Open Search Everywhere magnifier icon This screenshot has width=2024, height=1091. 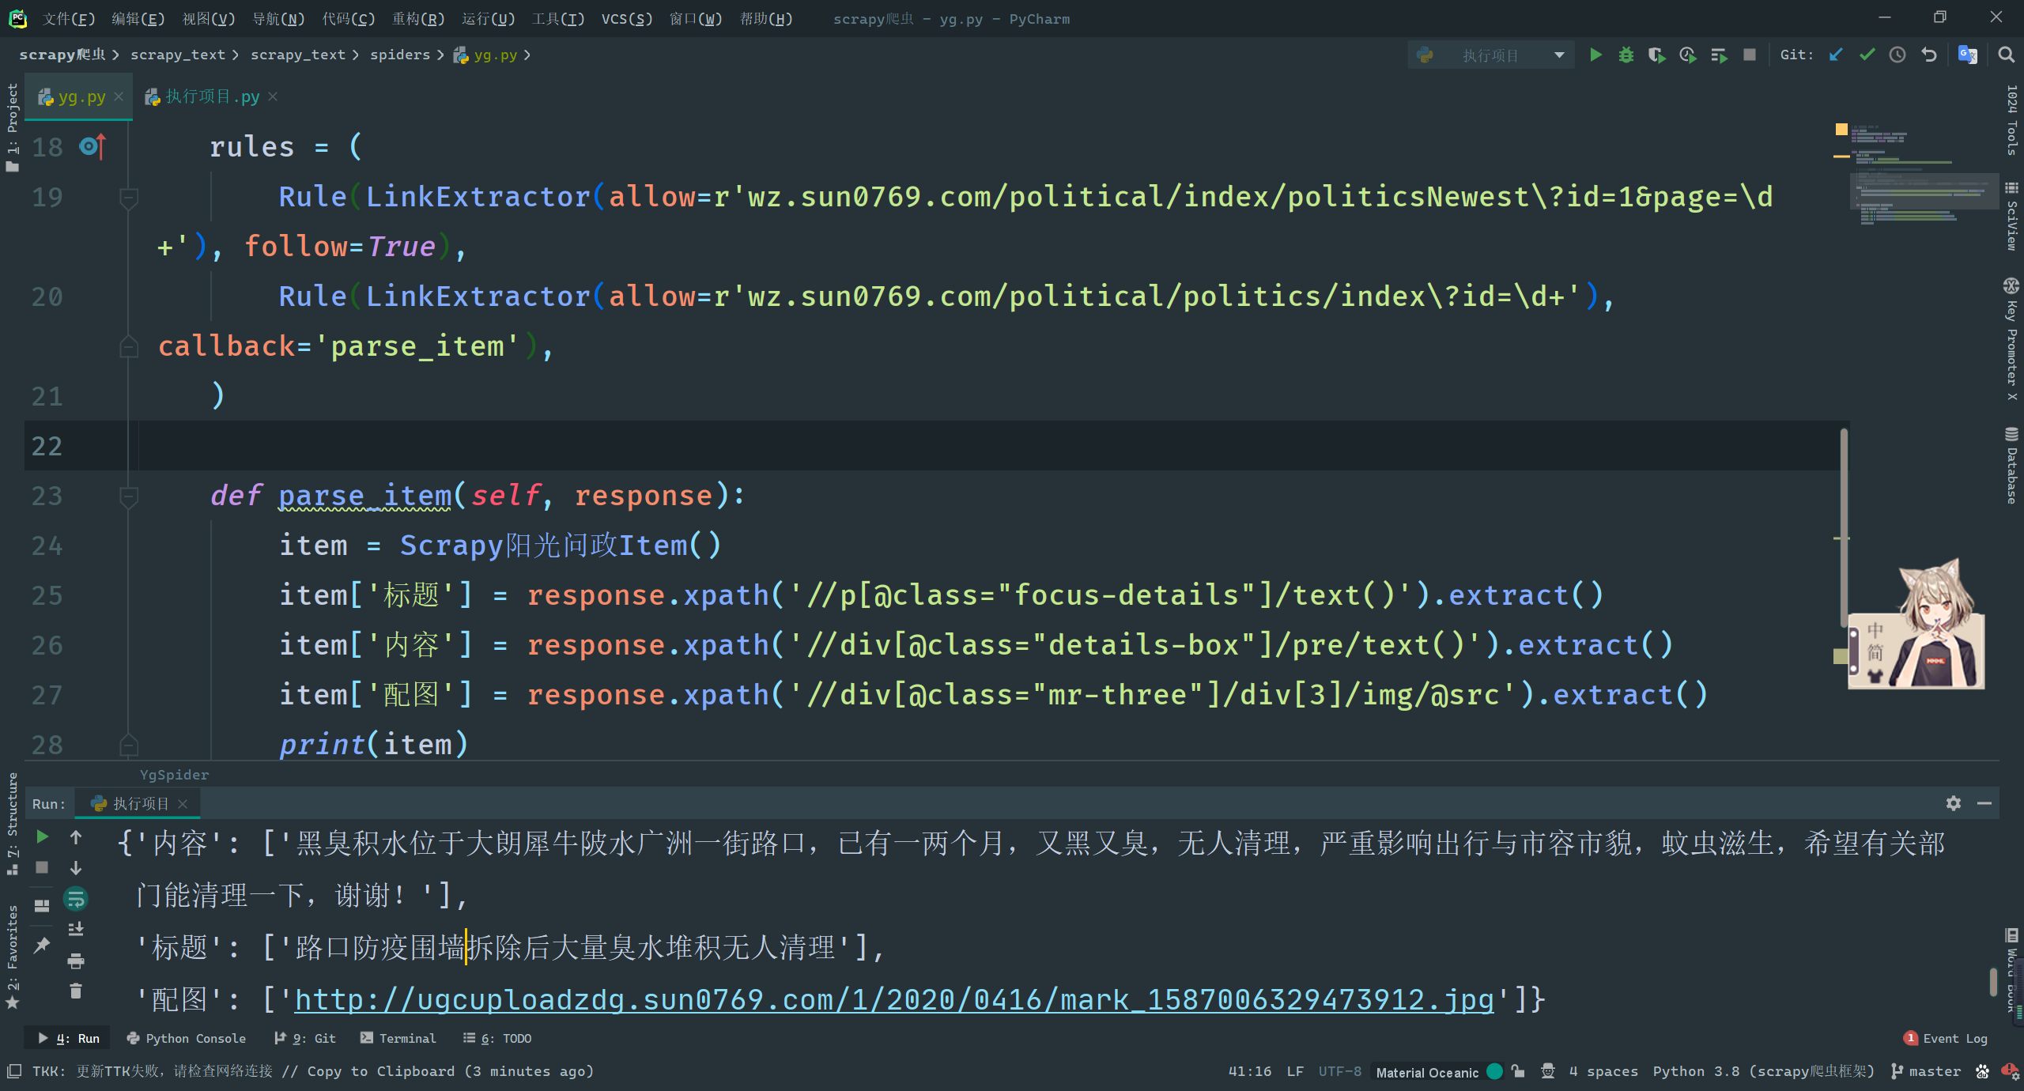tap(2006, 55)
